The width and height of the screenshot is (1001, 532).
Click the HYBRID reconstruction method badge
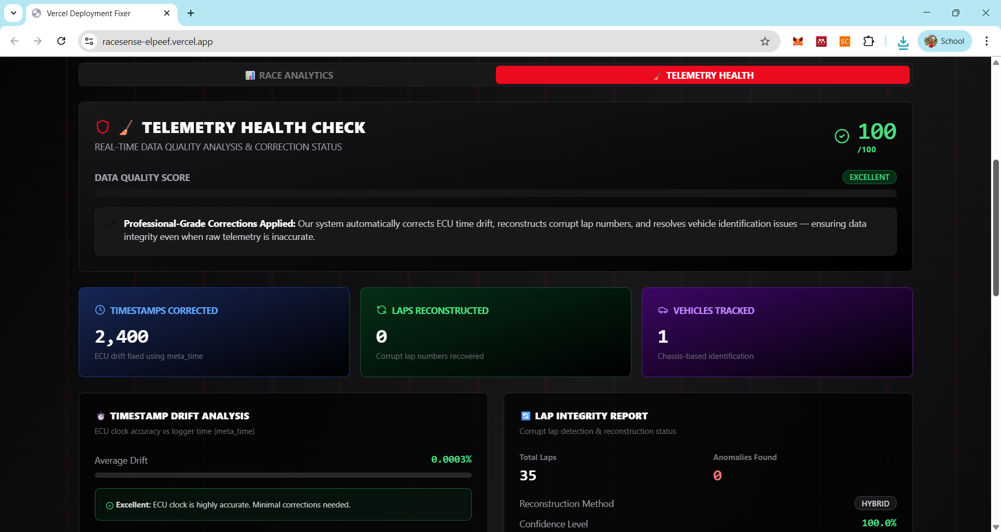875,503
